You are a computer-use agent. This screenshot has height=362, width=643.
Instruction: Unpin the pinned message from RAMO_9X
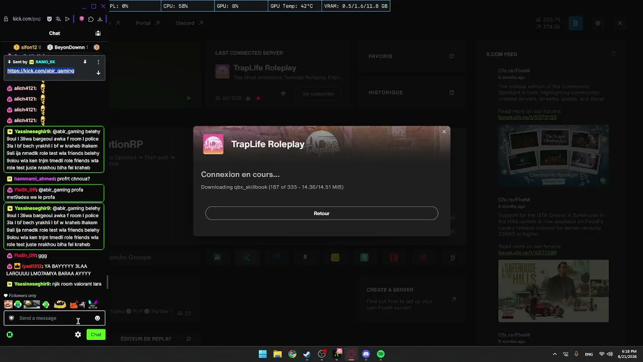[85, 62]
